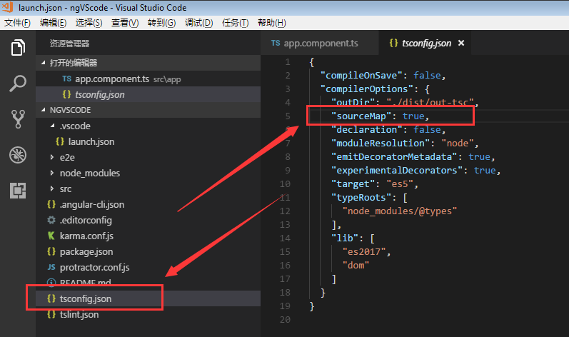Click the "dom" string on line 16
569x337 pixels.
[x=356, y=266]
